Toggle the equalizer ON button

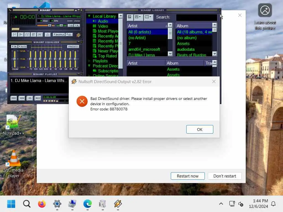tap(14, 46)
